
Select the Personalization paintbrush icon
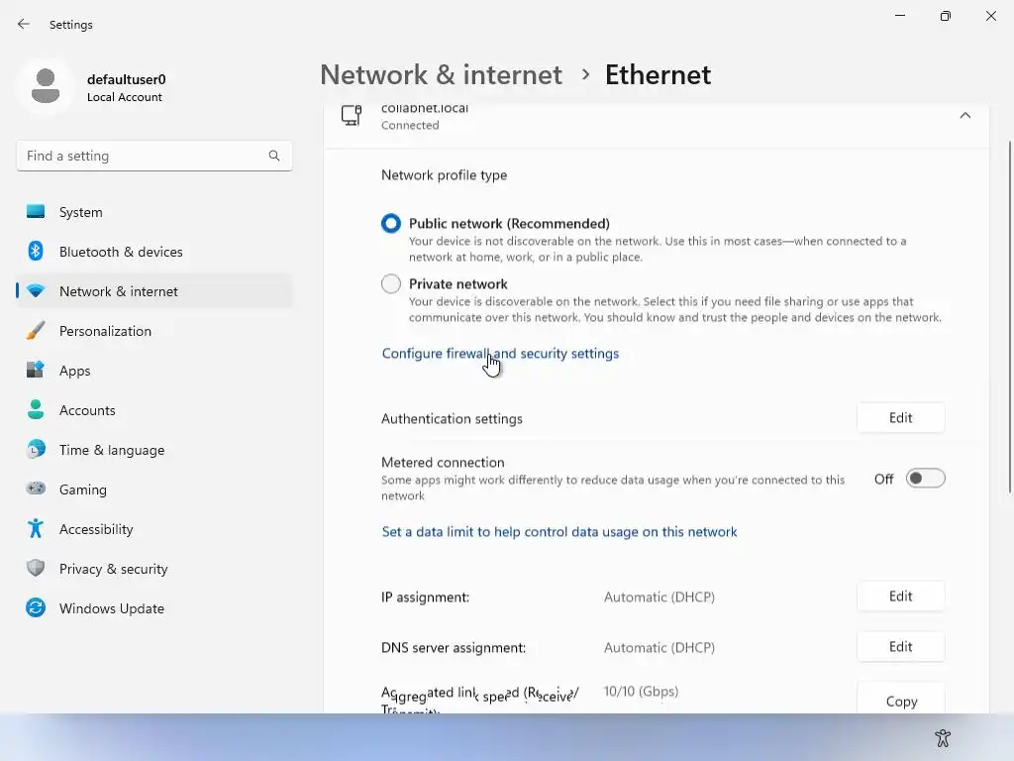pos(36,331)
